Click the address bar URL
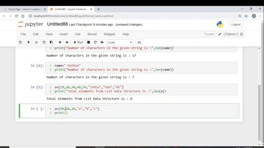 73,16
